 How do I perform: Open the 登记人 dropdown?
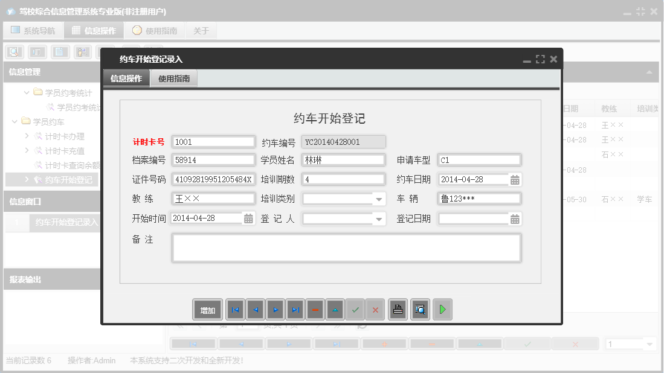(x=379, y=219)
